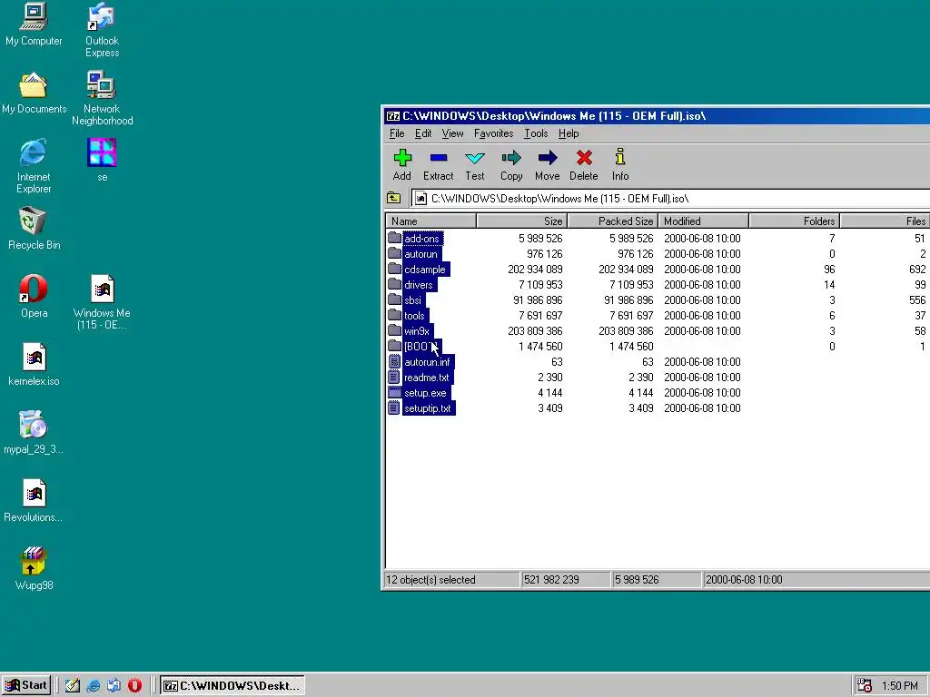Select the Internet Explorer desktop icon
930x697 pixels.
pyautogui.click(x=34, y=166)
